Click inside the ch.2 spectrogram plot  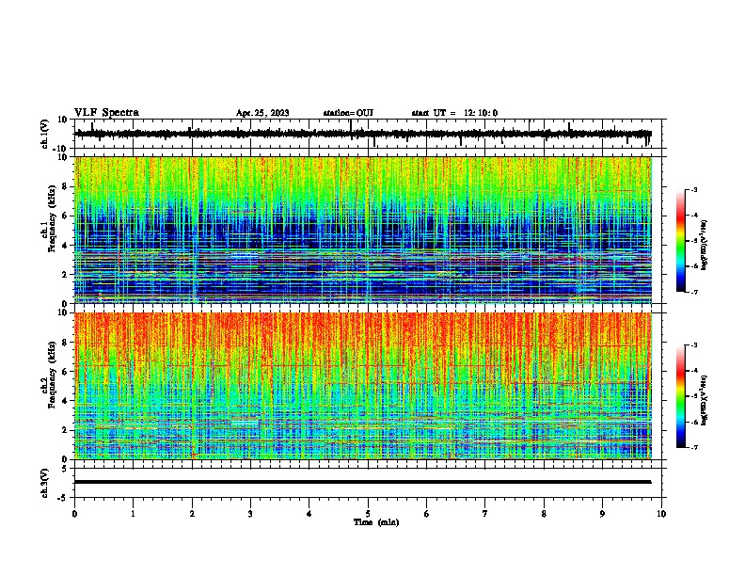pyautogui.click(x=362, y=386)
